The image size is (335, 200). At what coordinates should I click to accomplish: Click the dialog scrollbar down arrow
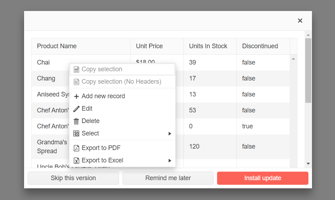308,163
